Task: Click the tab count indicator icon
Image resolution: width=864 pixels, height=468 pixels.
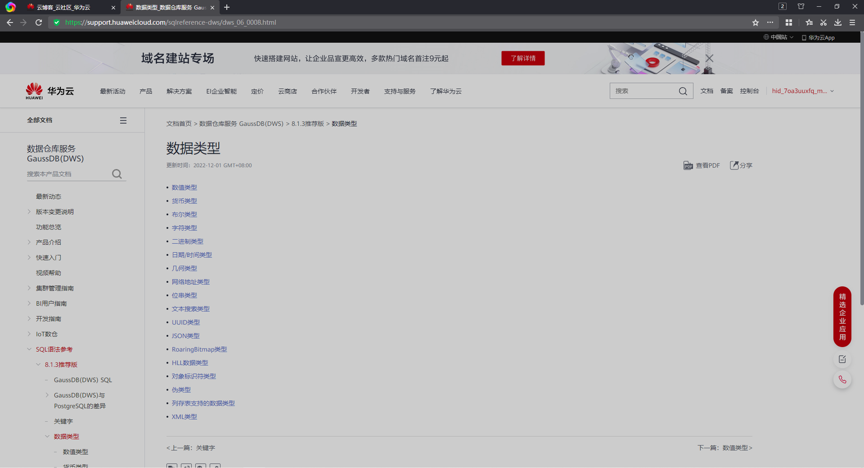Action: [783, 6]
